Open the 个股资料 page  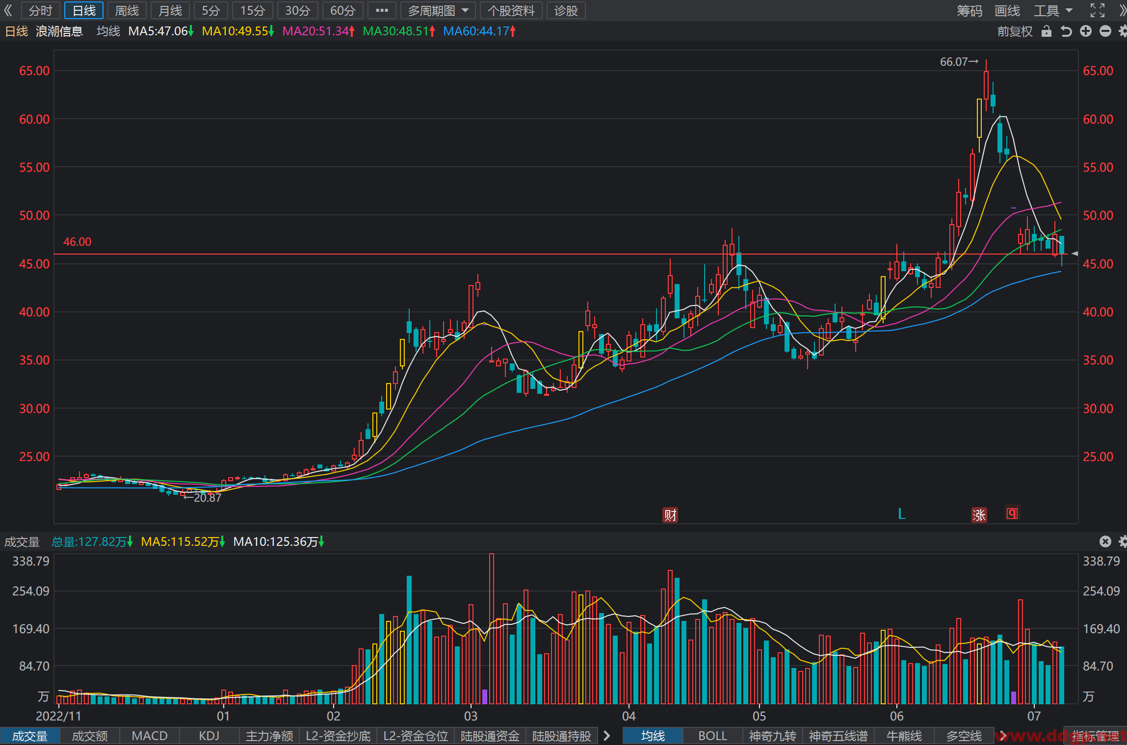(511, 10)
